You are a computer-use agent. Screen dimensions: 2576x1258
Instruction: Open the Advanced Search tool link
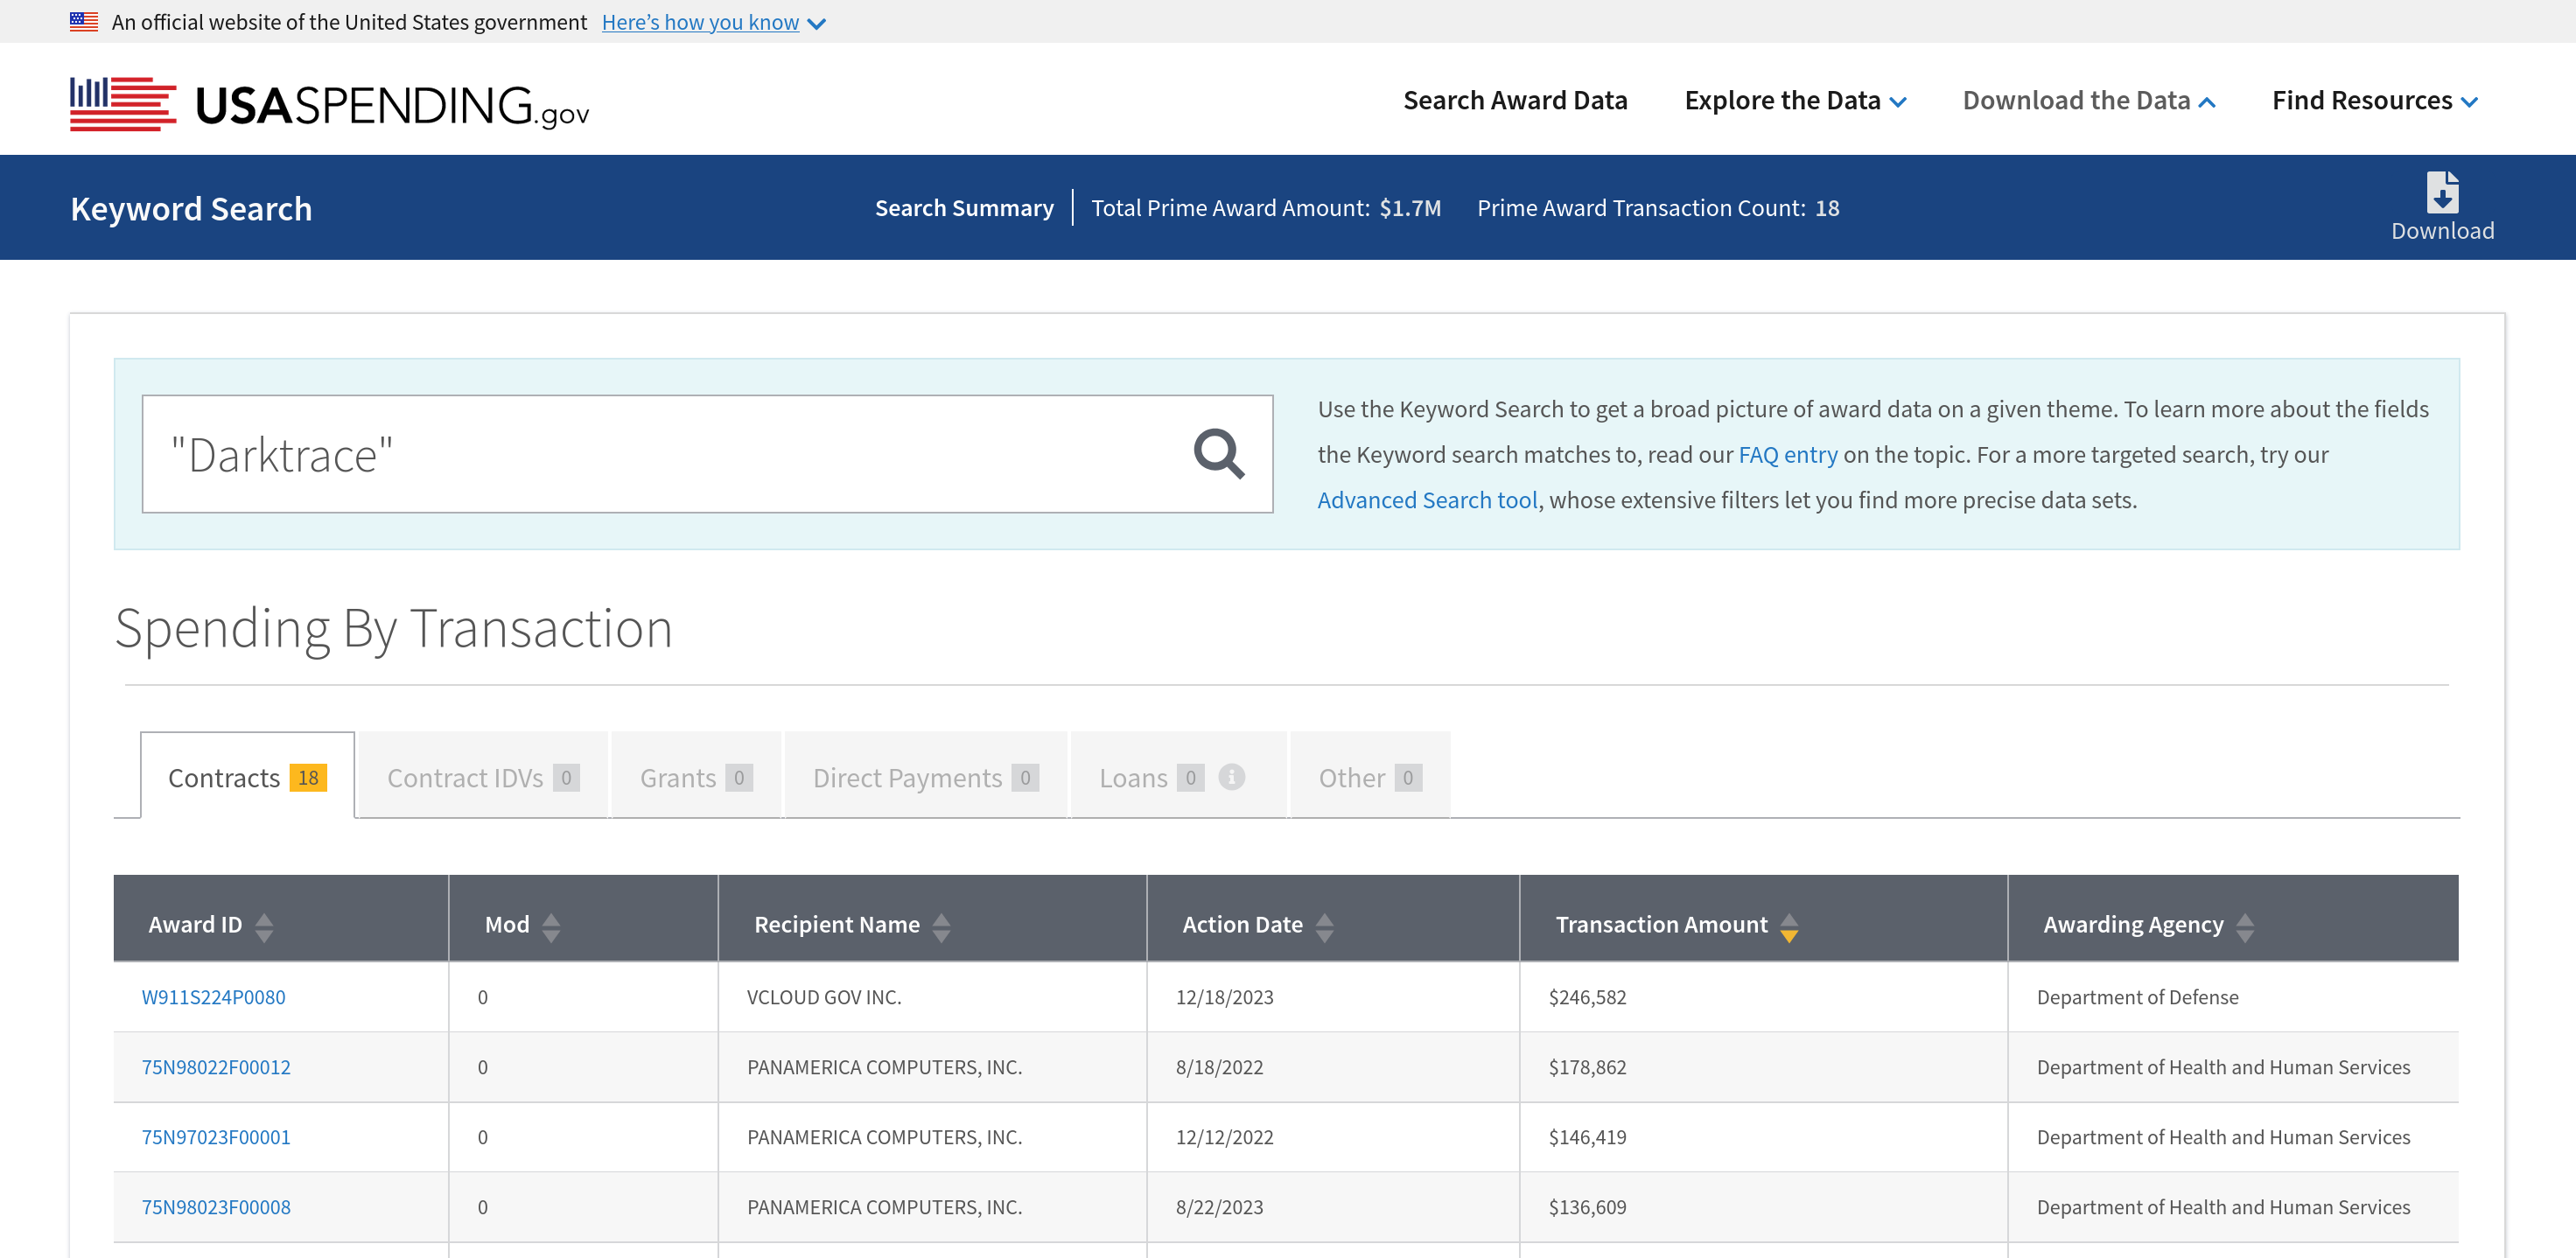(1427, 499)
